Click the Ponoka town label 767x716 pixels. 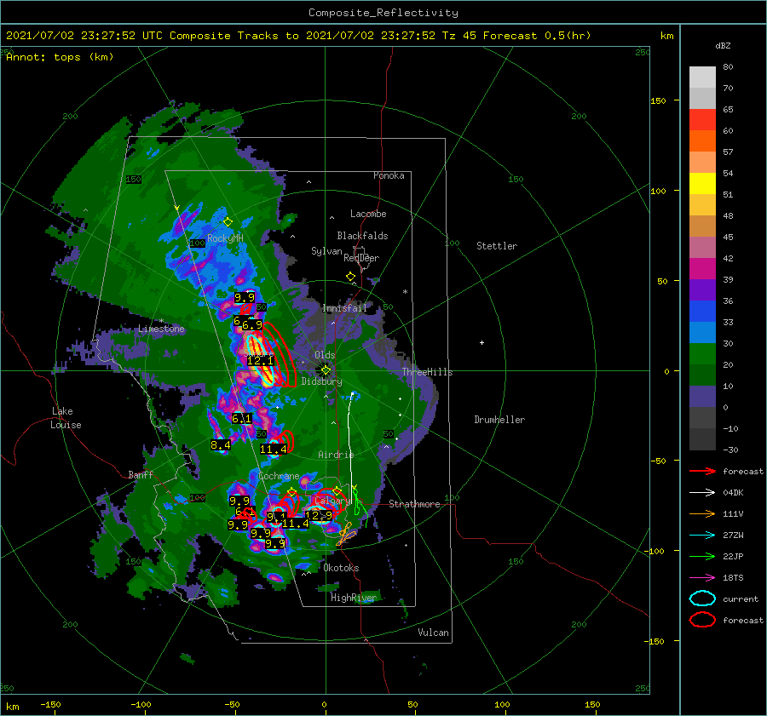pyautogui.click(x=389, y=175)
